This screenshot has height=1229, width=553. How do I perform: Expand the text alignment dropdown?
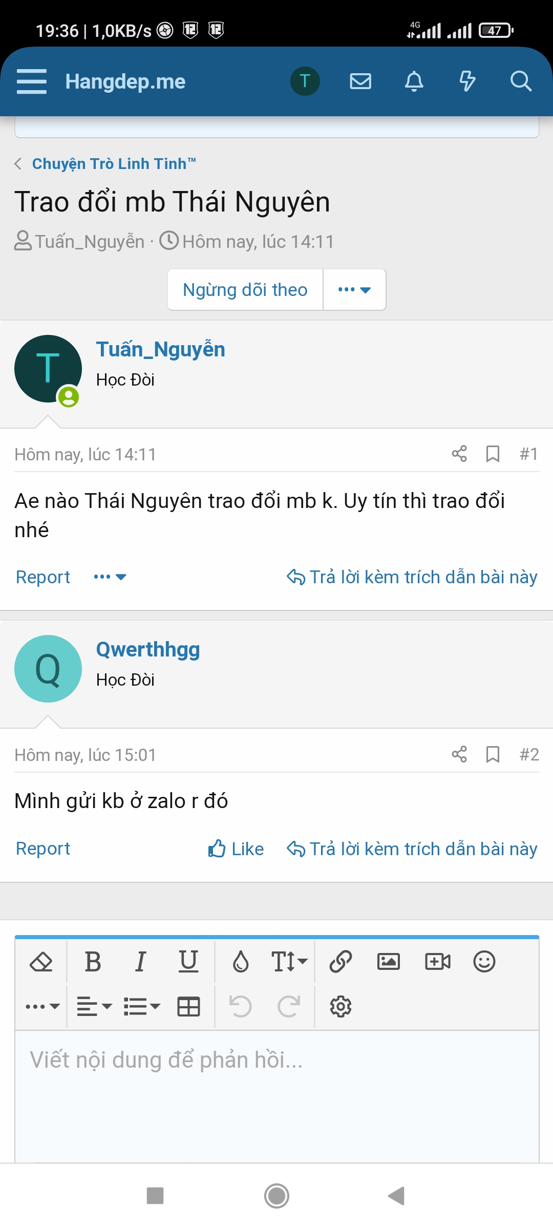point(94,1006)
